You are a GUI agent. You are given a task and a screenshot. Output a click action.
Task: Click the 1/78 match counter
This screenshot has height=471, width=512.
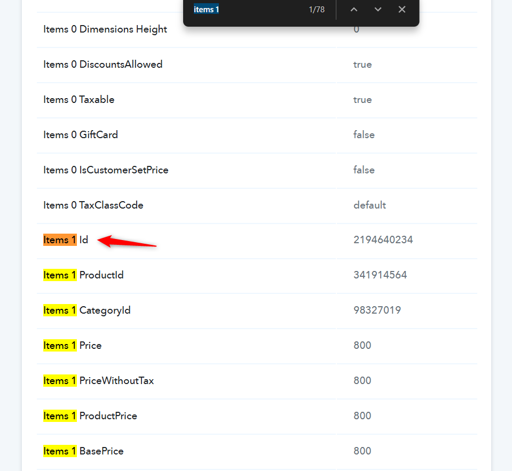[x=317, y=10]
